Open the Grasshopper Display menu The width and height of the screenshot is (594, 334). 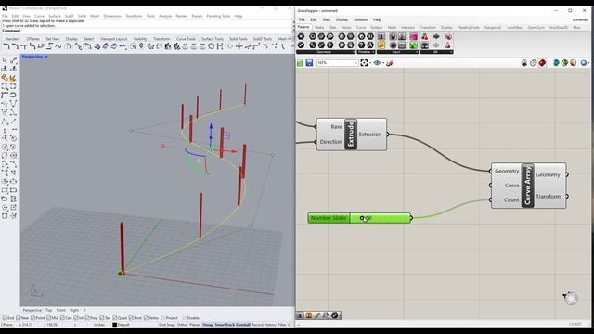(x=342, y=19)
